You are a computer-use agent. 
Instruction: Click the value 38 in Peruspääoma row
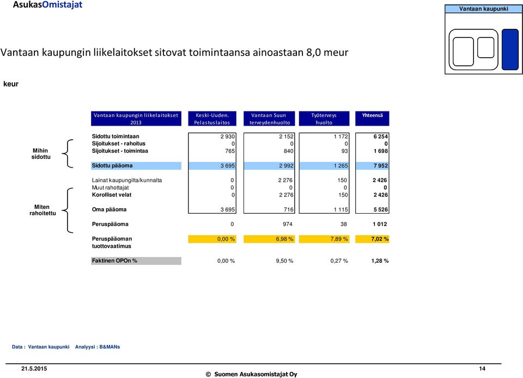pyautogui.click(x=344, y=224)
